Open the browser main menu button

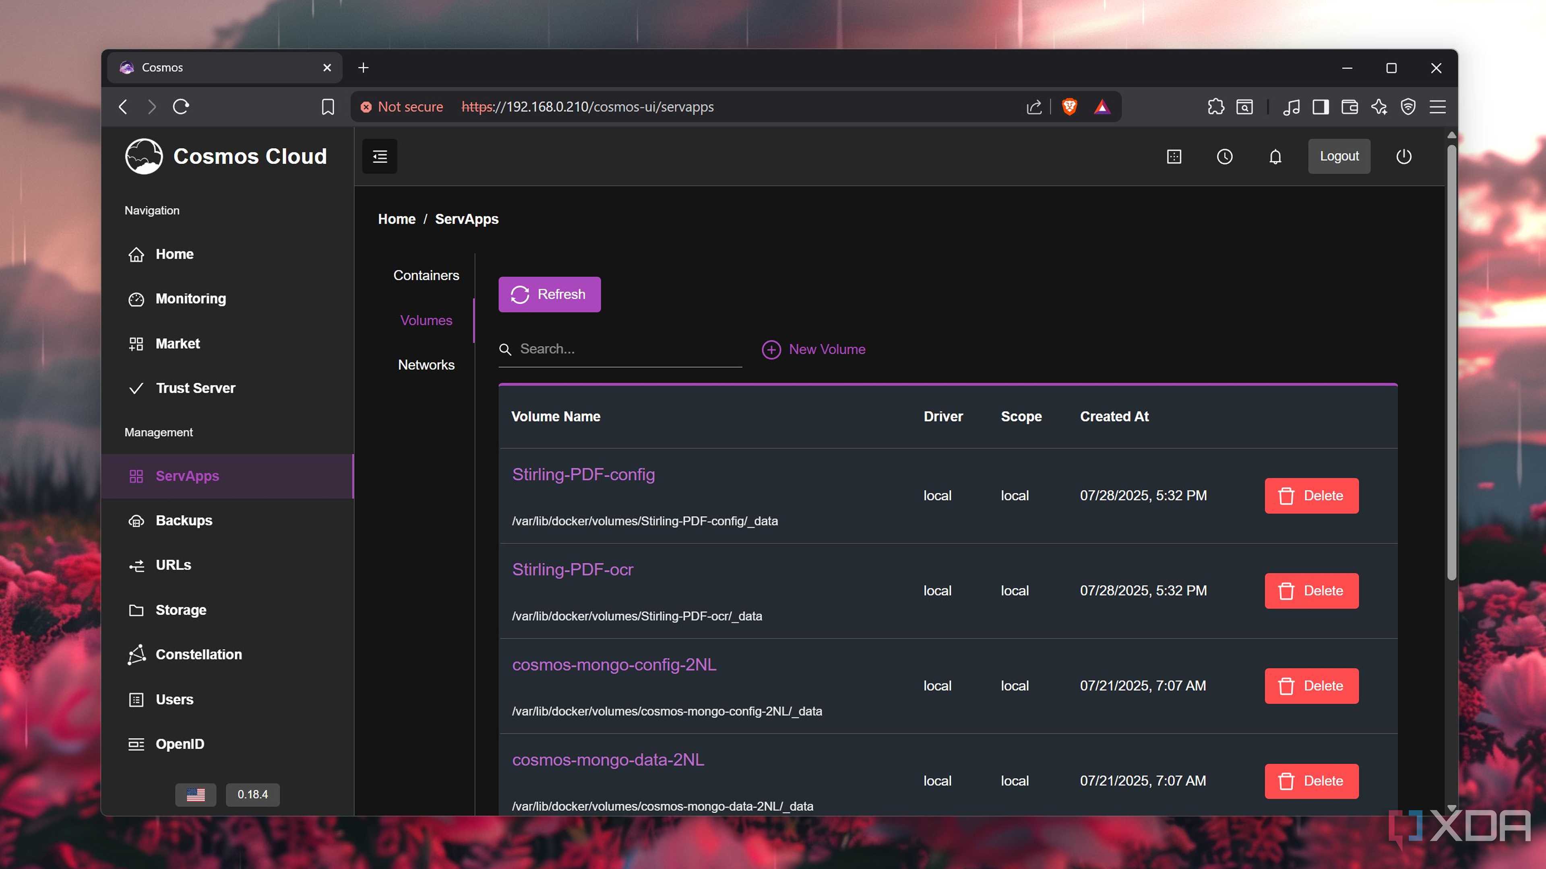click(1437, 107)
